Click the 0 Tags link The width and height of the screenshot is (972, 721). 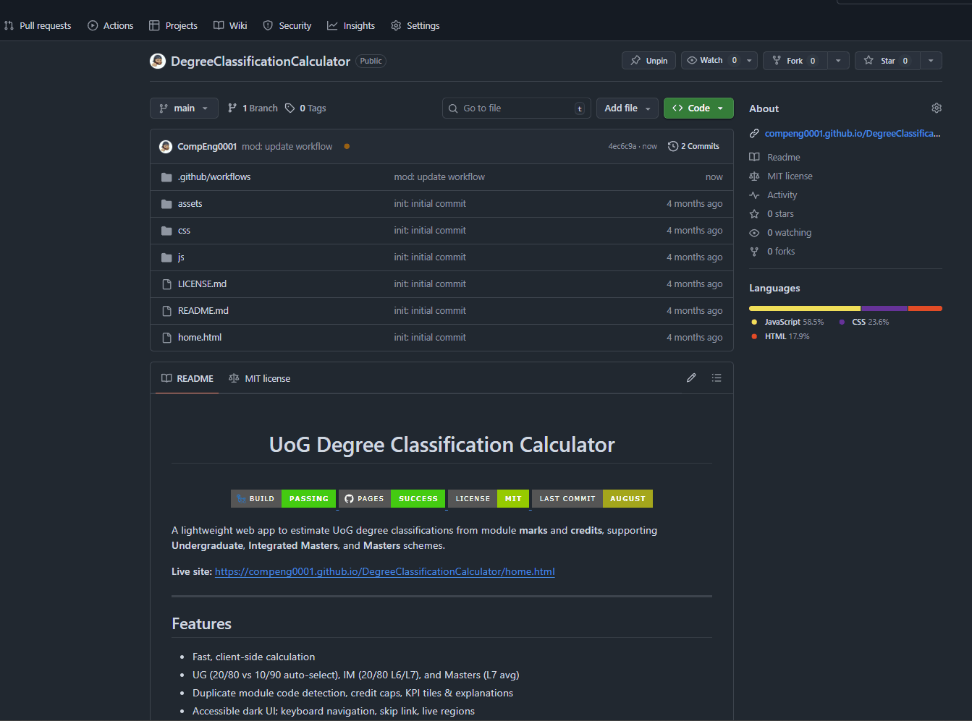(305, 108)
